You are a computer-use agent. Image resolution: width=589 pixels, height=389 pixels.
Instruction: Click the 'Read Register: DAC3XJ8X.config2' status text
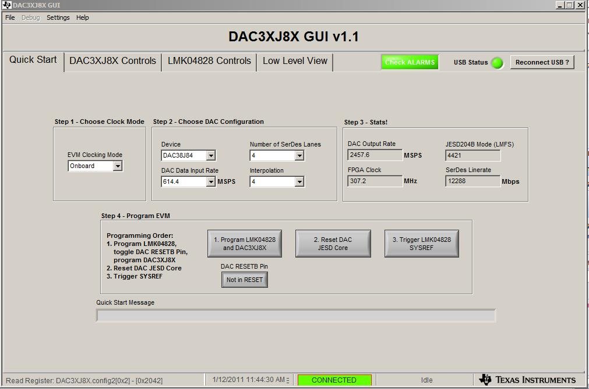(84, 380)
